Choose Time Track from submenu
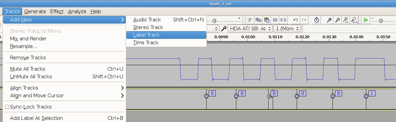 pyautogui.click(x=166, y=43)
